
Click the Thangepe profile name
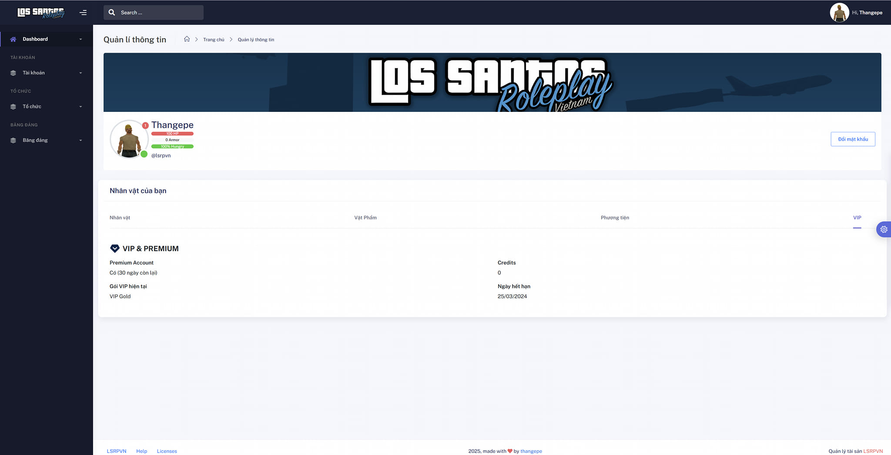tap(172, 125)
